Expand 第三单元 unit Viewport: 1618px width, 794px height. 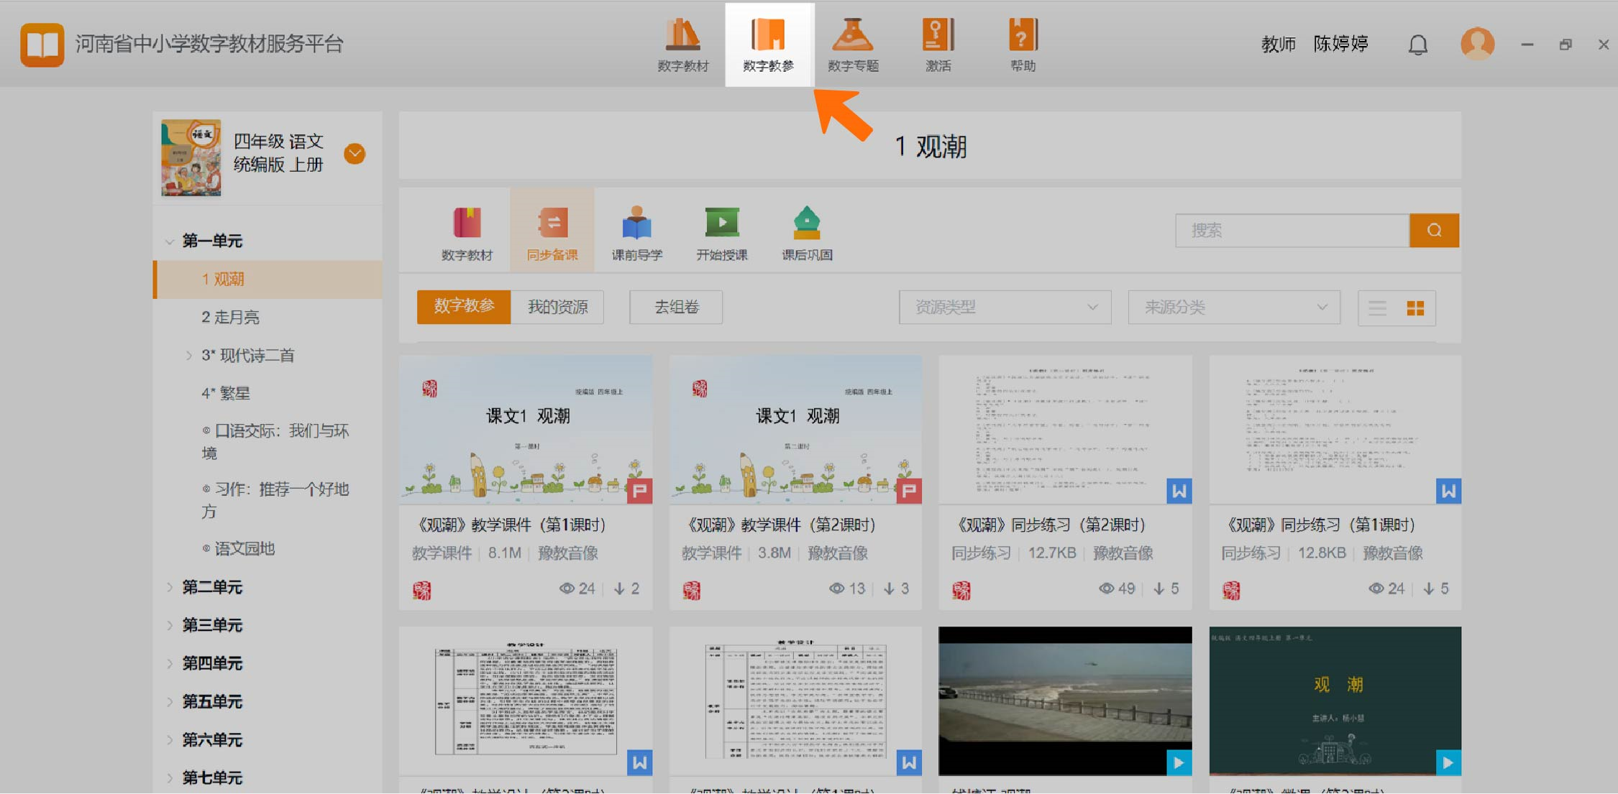pyautogui.click(x=170, y=625)
